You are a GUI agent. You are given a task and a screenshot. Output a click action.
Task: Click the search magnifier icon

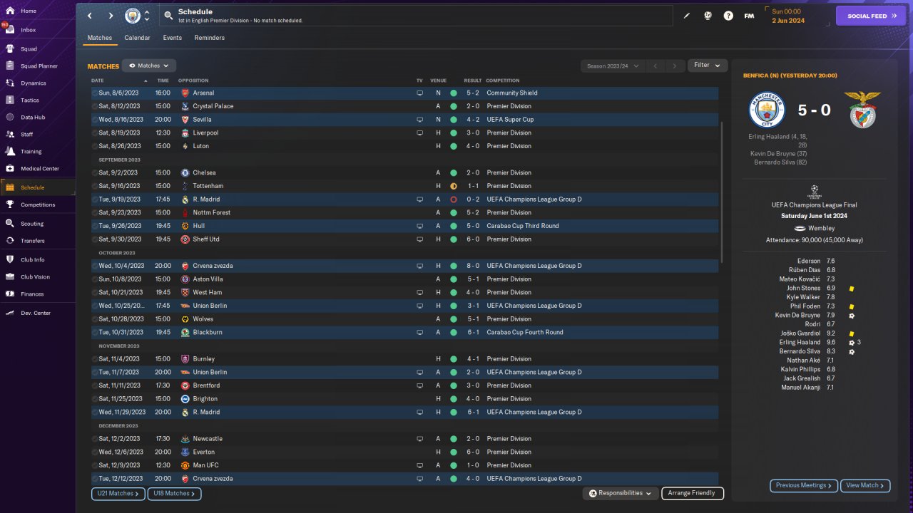[168, 15]
